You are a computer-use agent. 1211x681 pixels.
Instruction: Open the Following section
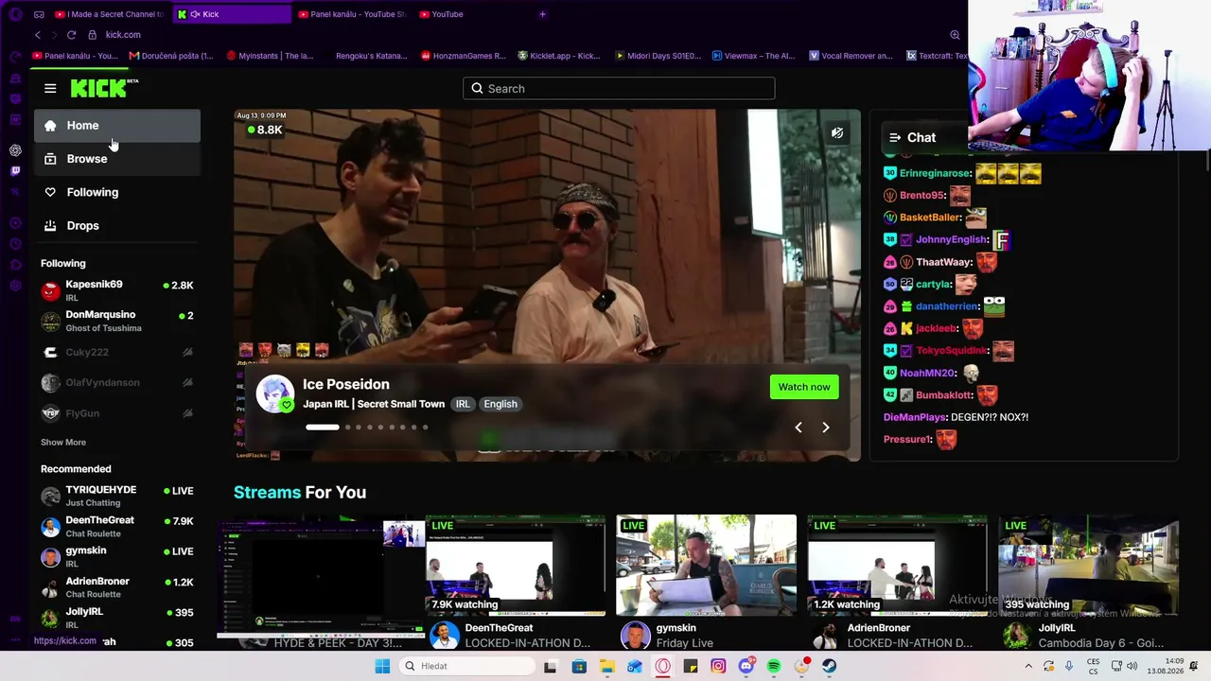117,192
